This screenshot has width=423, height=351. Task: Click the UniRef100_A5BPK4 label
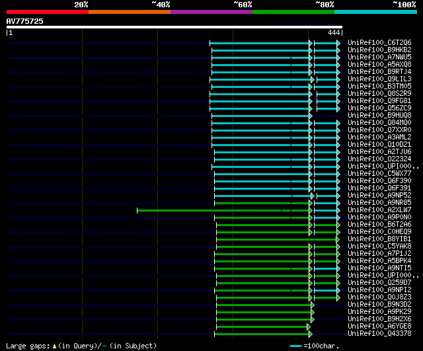click(379, 261)
